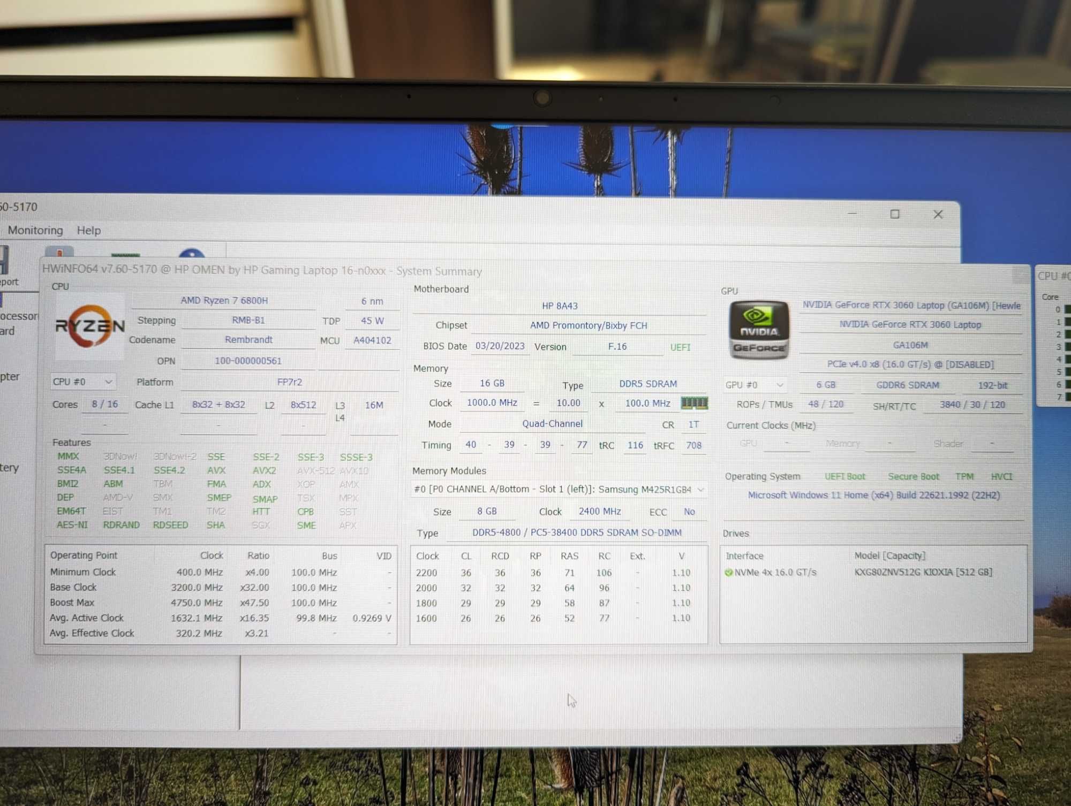
Task: Click the AMD Ryzen logo
Action: click(90, 326)
